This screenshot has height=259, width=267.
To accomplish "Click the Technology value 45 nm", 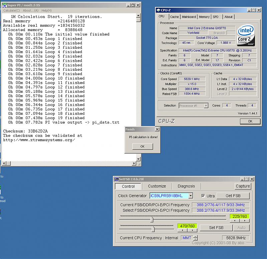I will [x=186, y=43].
